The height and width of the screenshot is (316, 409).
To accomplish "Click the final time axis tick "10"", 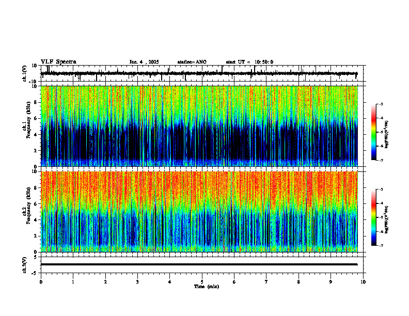I will coord(363,282).
